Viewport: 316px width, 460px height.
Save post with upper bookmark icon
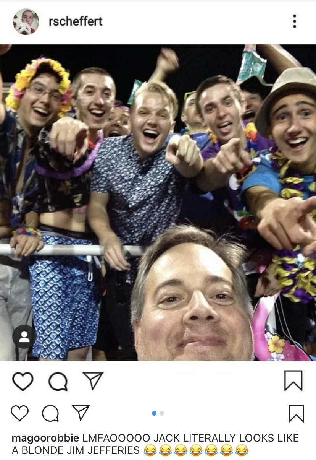(293, 380)
